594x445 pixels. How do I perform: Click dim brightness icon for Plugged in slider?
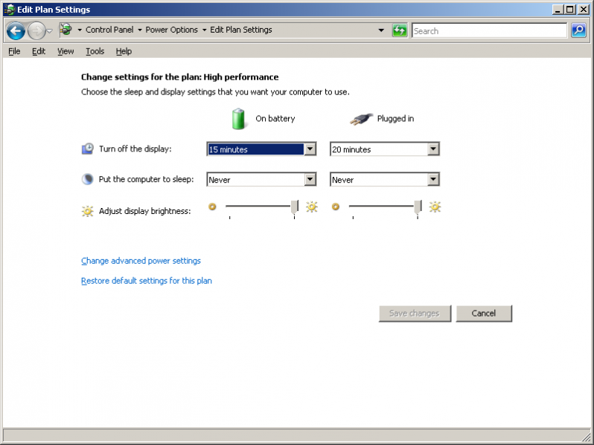(336, 207)
